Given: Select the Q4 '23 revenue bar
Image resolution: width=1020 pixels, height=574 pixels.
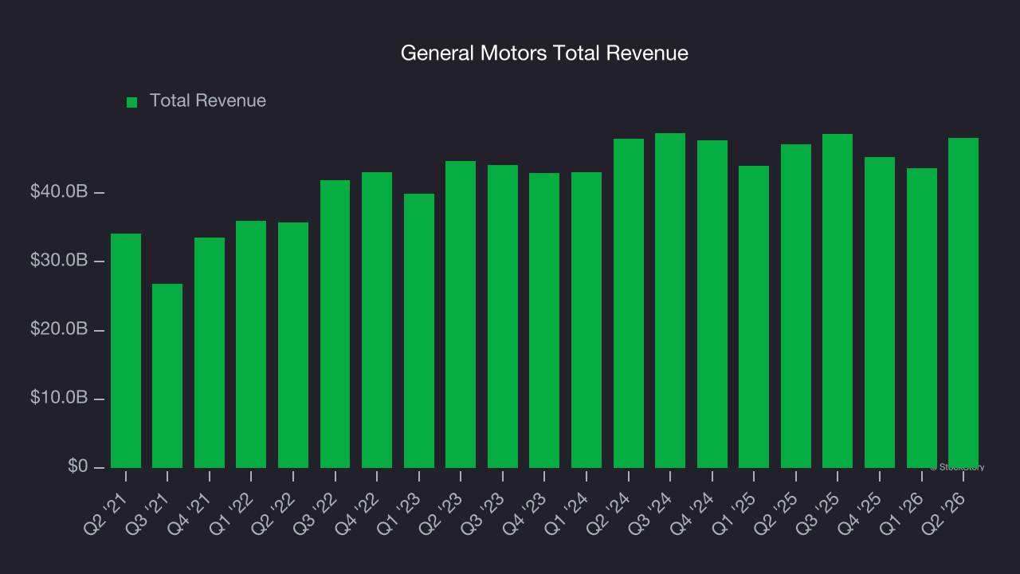Looking at the screenshot, I should pos(544,320).
